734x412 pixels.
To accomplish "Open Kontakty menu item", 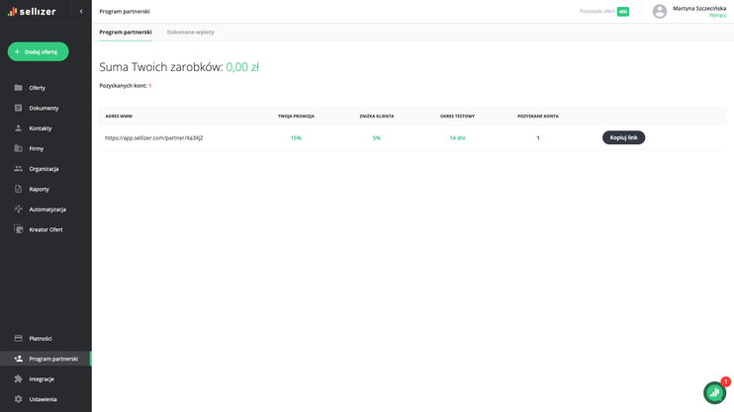I will (x=41, y=128).
